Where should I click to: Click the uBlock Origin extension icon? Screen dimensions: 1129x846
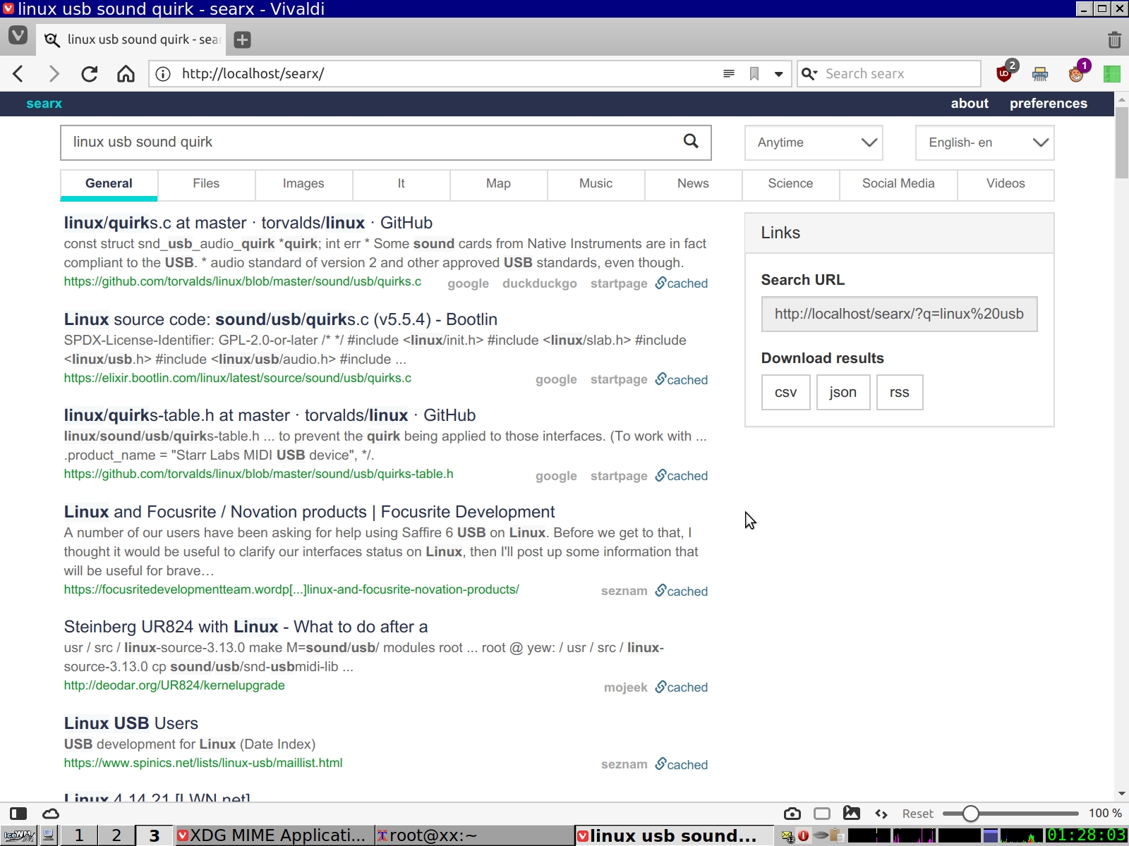[1004, 73]
